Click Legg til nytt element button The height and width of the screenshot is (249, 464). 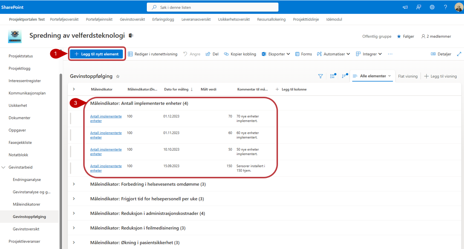point(96,54)
